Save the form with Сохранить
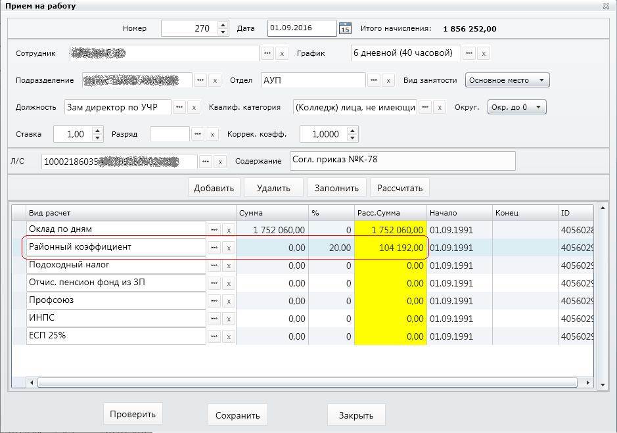 click(x=238, y=415)
